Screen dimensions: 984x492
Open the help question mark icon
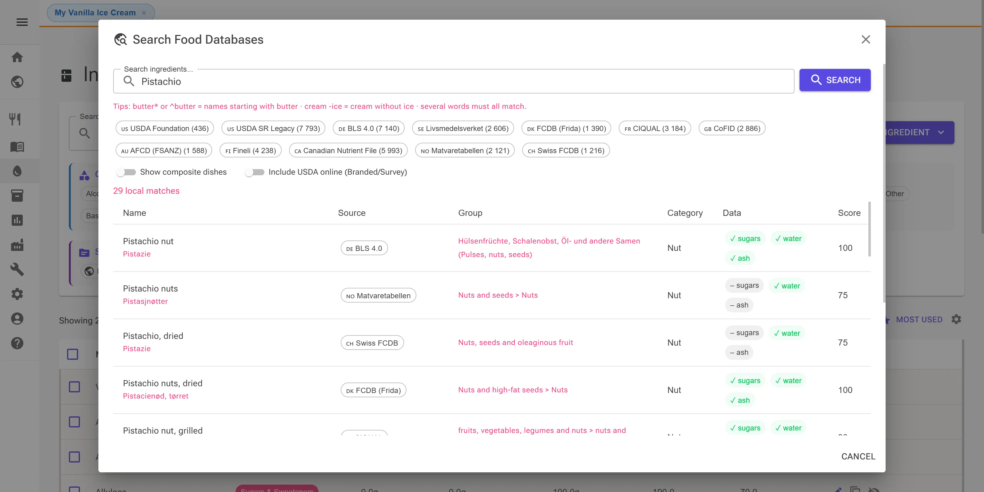[x=17, y=343]
